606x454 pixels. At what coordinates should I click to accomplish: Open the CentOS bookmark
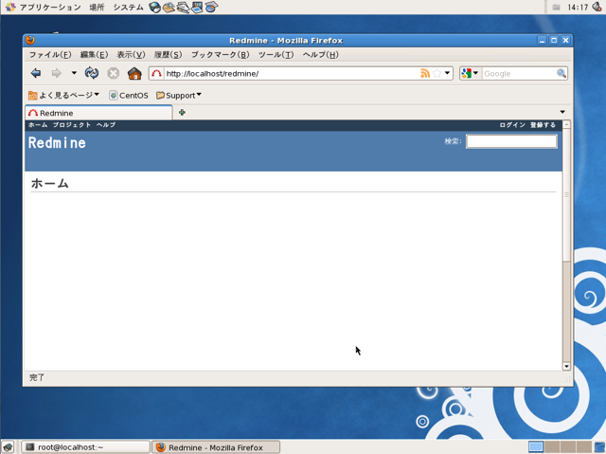[x=129, y=95]
